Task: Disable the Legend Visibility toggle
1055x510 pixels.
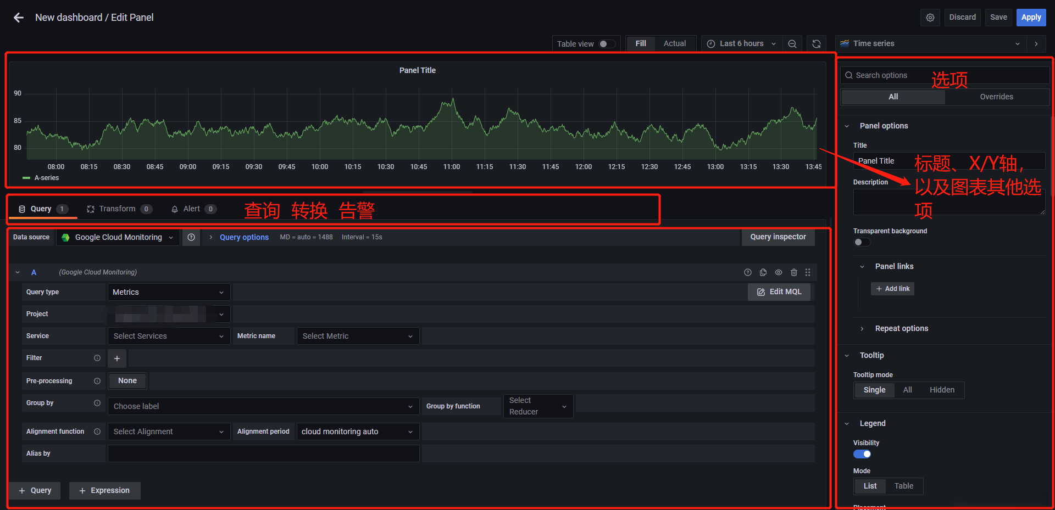Action: tap(862, 454)
